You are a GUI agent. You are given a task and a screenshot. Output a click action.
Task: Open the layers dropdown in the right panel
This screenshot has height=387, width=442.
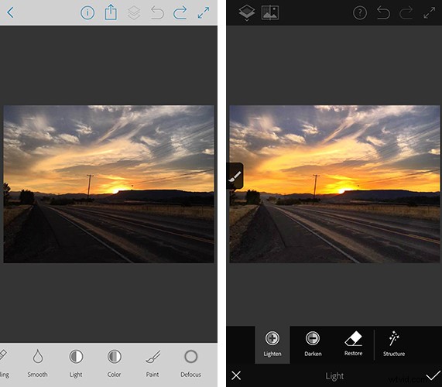(247, 13)
